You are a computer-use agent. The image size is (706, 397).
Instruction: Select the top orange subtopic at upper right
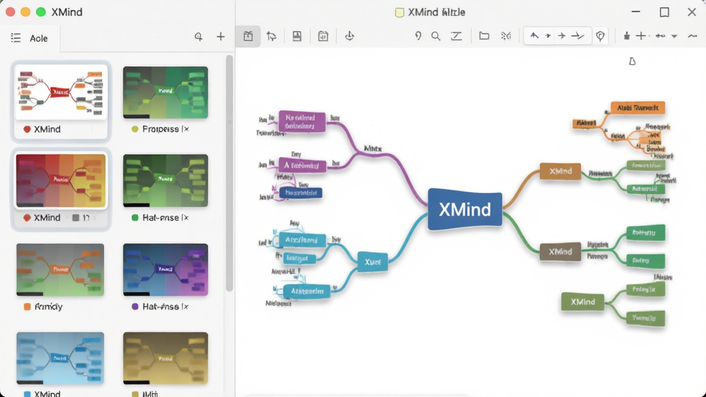point(638,108)
